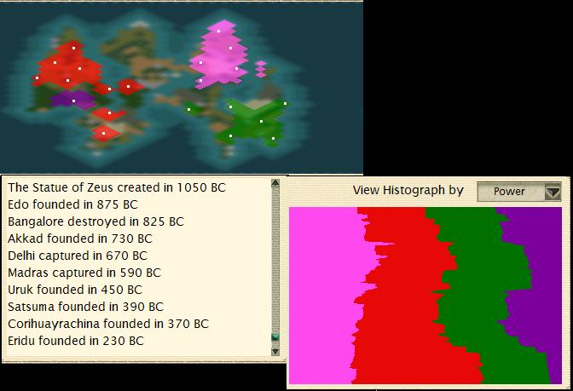
Task: Choose 'Madras captured in 590 BC' line
Action: (x=84, y=273)
